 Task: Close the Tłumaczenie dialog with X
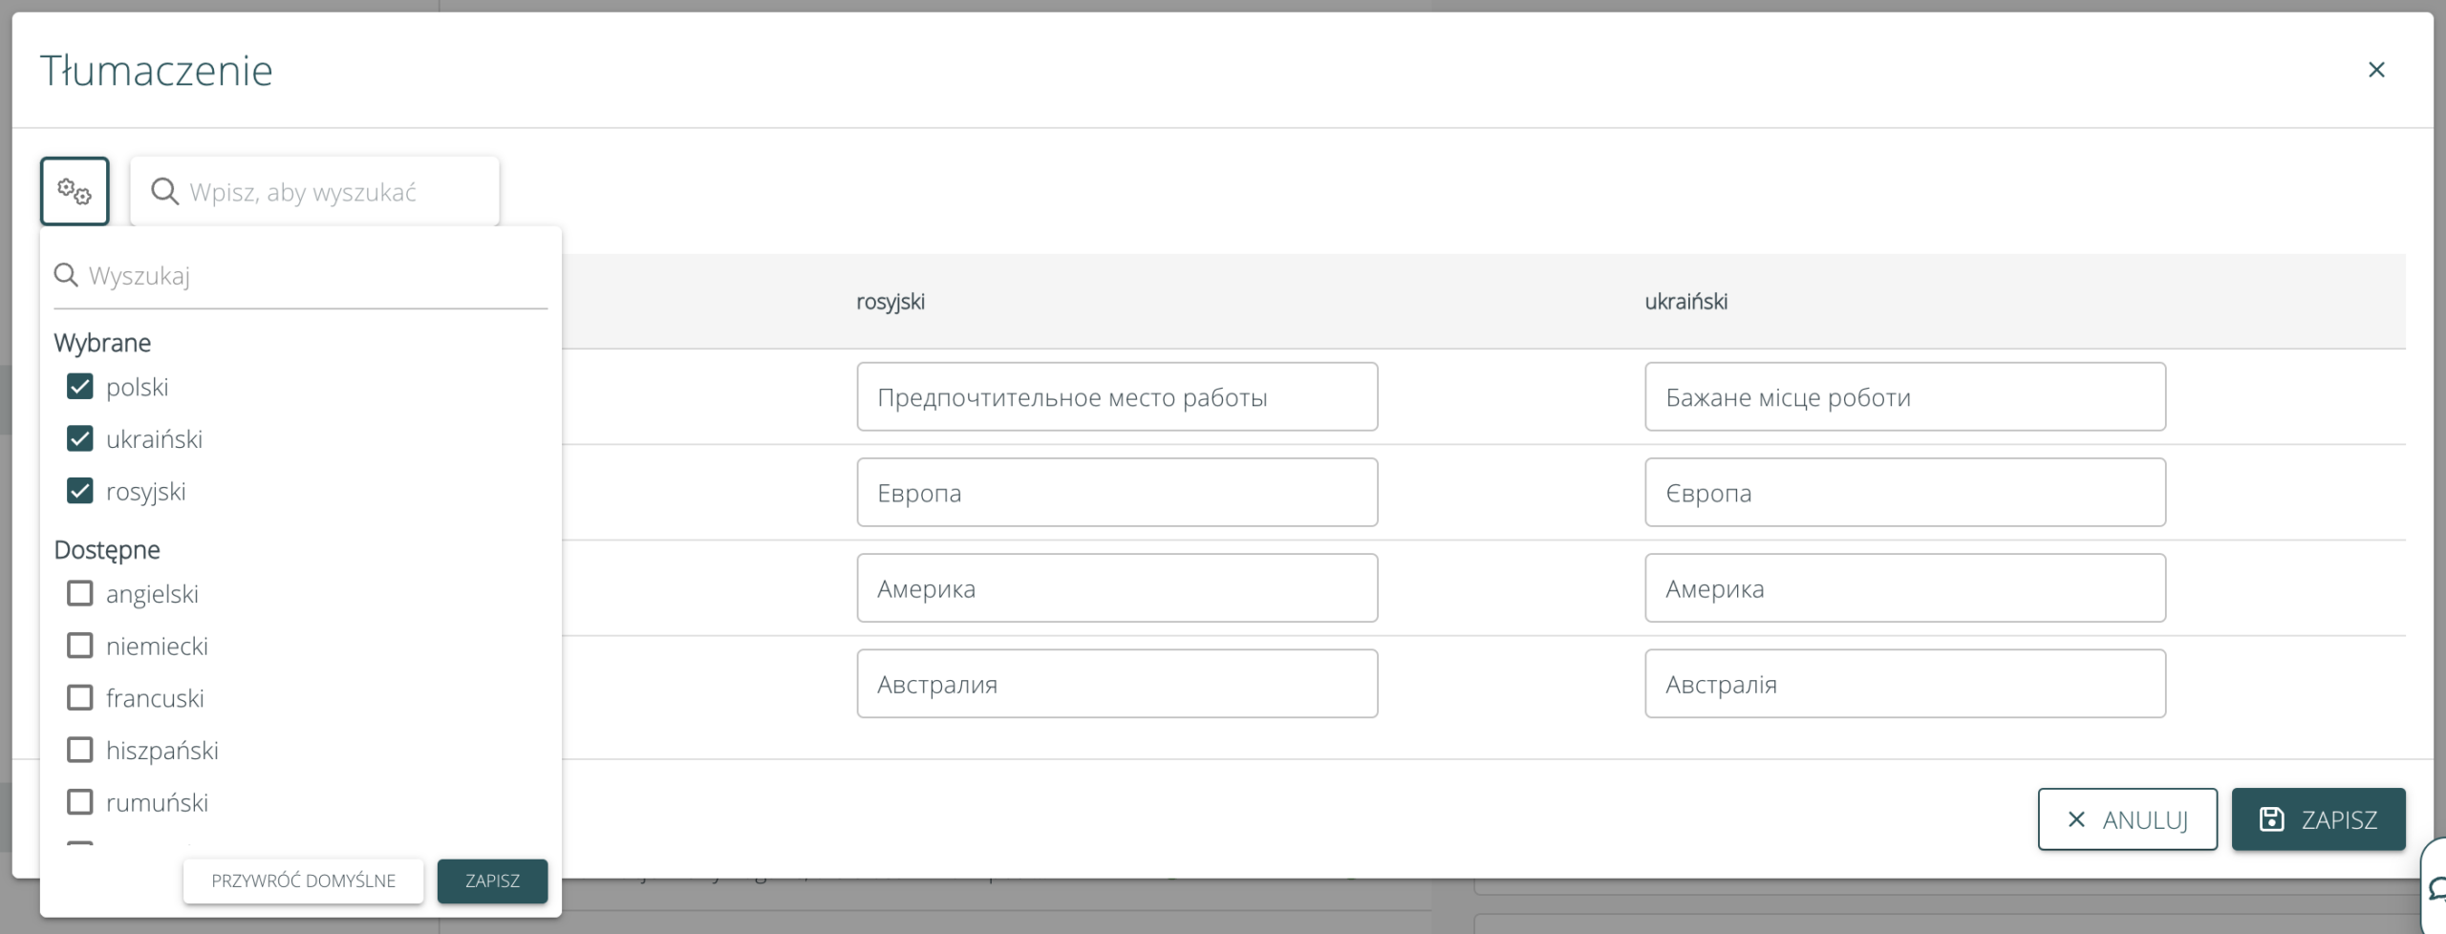coord(2375,70)
